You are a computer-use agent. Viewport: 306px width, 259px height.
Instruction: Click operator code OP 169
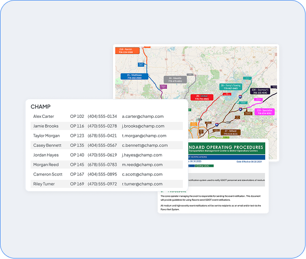pyautogui.click(x=77, y=184)
